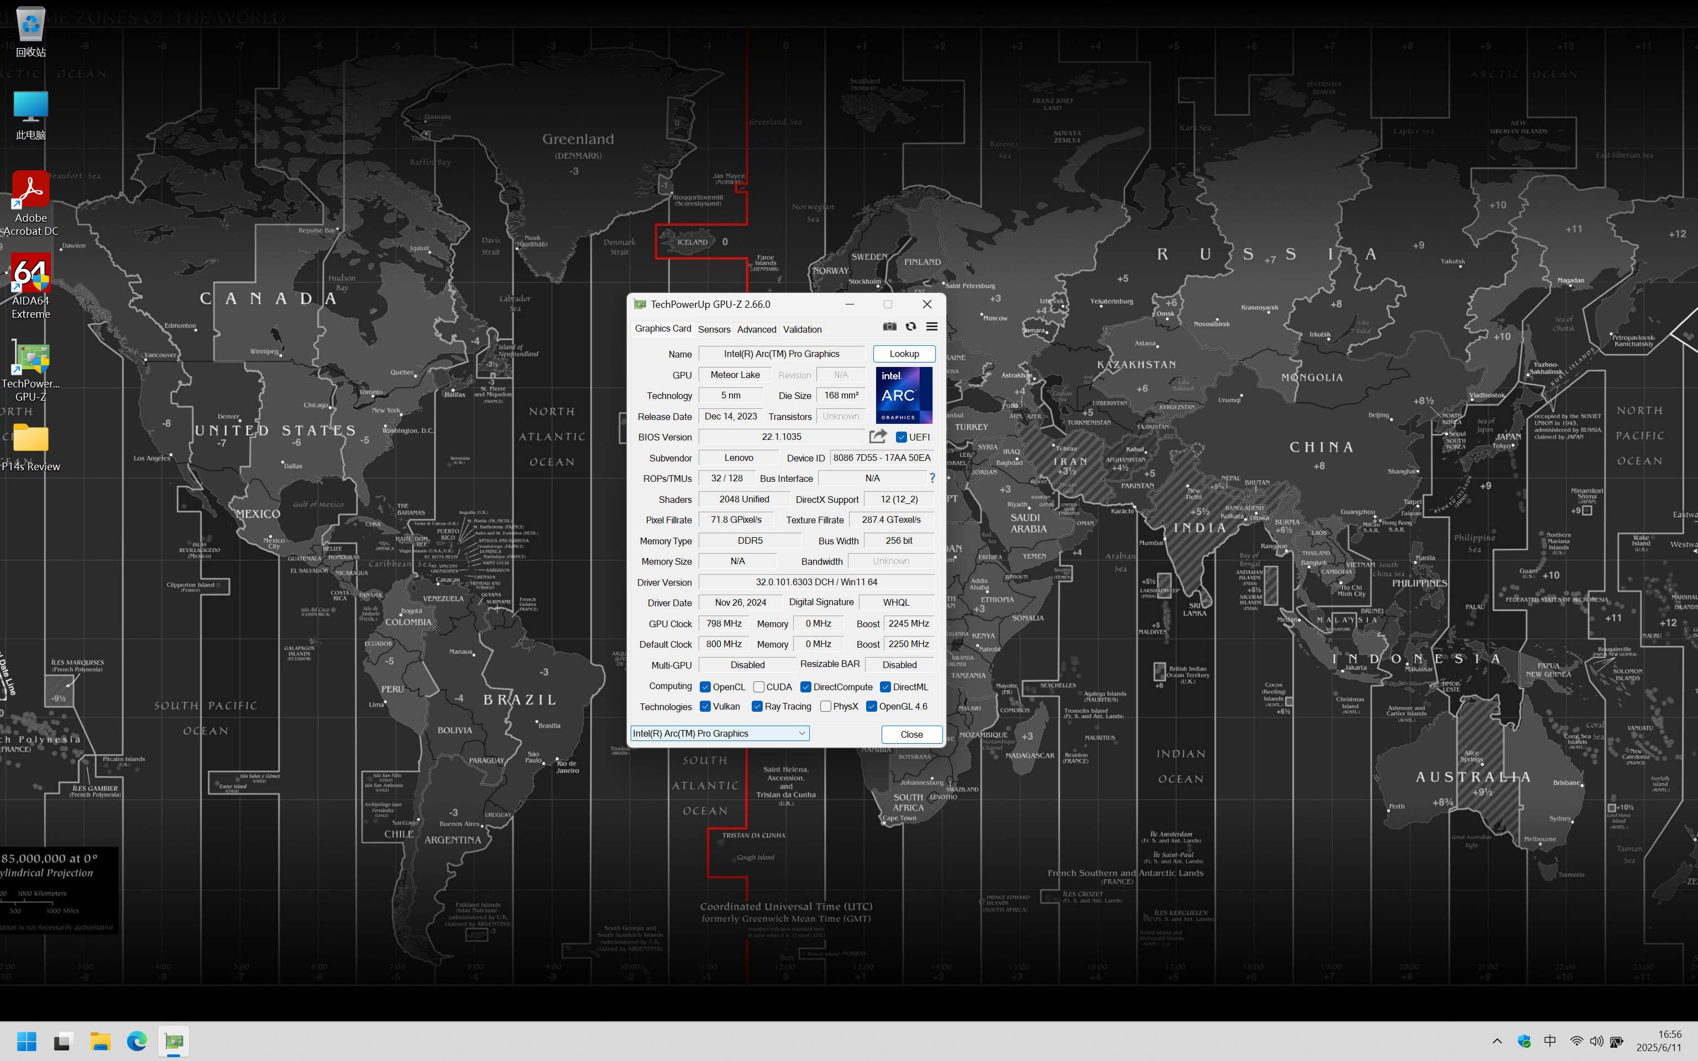Select the AIDA64 Extreme shortcut
The image size is (1698, 1061).
30,286
